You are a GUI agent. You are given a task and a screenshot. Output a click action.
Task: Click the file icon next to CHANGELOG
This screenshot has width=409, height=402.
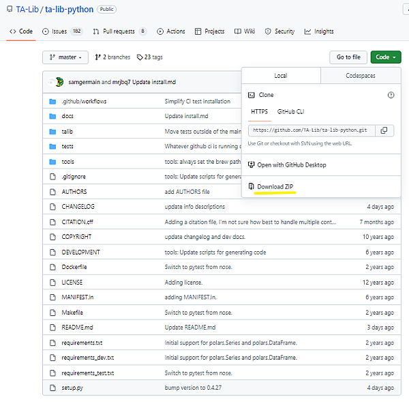click(52, 207)
